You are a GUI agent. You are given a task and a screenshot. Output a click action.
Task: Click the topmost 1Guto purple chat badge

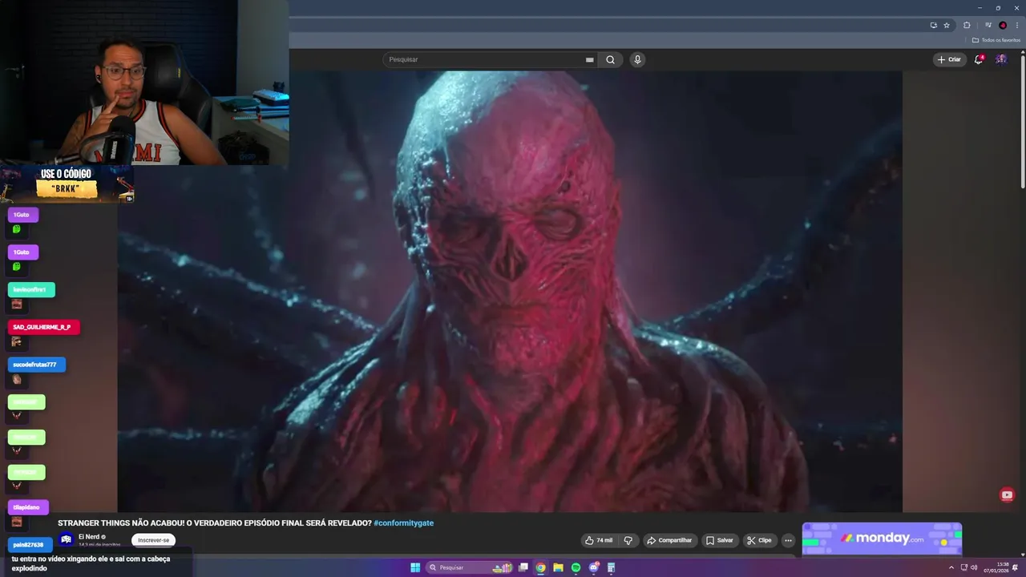pos(22,215)
